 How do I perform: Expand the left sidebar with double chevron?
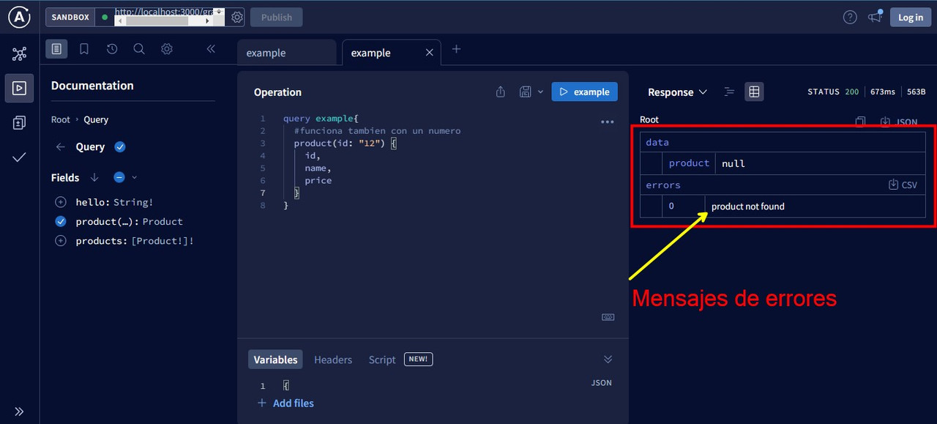click(20, 411)
